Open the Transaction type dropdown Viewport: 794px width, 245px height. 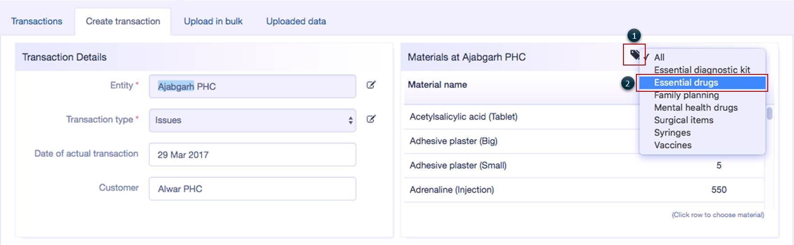click(x=252, y=120)
